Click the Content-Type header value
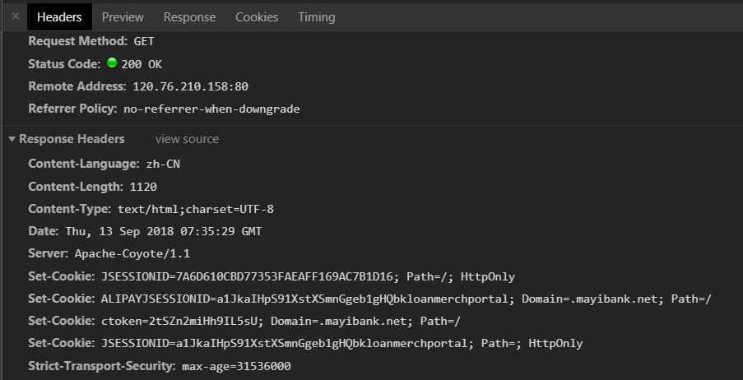 pyautogui.click(x=196, y=209)
